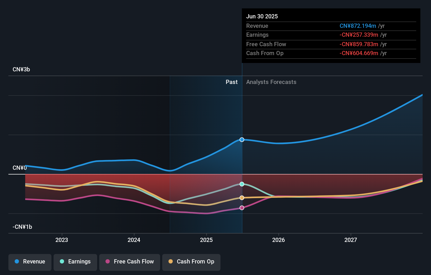Toggle the Free Cash Flow legend dot
The width and height of the screenshot is (431, 275).
(x=108, y=262)
